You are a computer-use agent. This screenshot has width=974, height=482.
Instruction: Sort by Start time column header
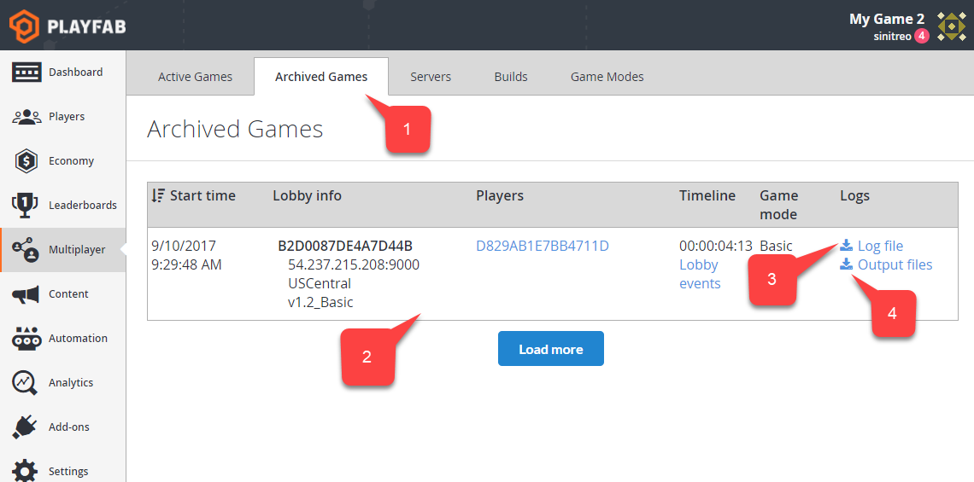click(202, 196)
